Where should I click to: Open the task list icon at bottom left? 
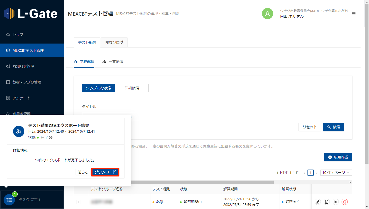tap(9, 200)
